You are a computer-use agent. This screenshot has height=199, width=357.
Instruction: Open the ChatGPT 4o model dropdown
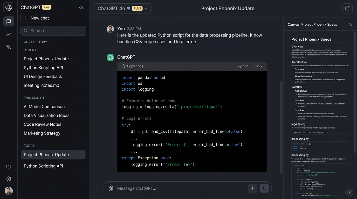click(x=123, y=8)
